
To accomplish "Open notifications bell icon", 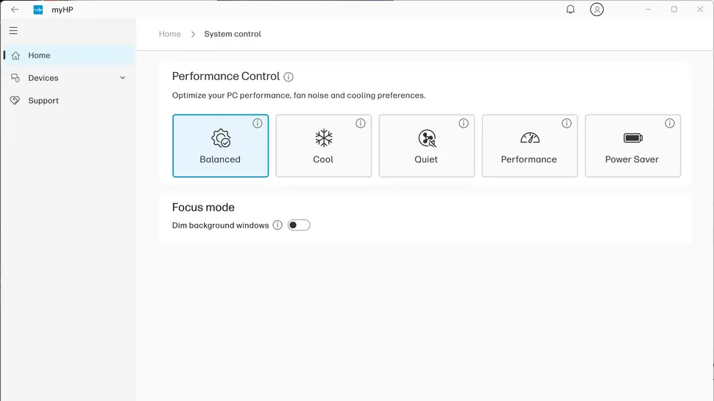I will [570, 10].
